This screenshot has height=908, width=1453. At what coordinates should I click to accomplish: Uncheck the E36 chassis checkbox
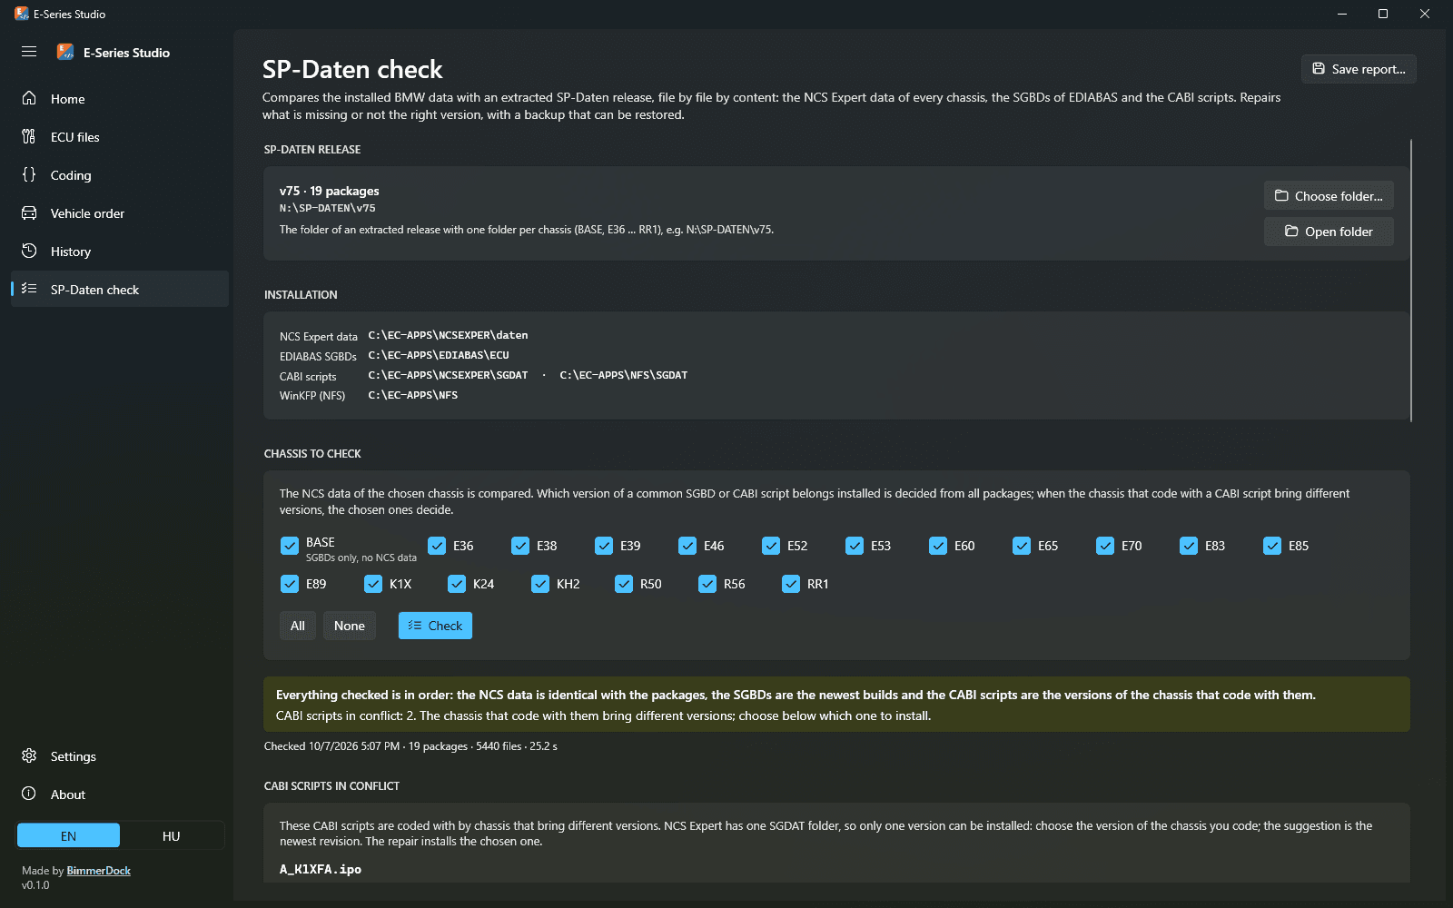pos(437,546)
